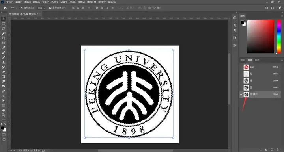Image resolution: width=284 pixels, height=152 pixels.
Task: Open the Auto-Select layer dropdown
Action: 41,8
